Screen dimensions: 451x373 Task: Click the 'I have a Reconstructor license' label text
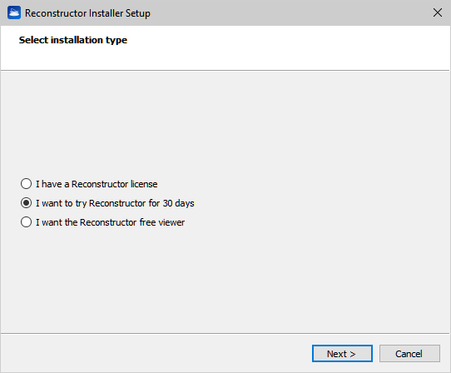97,184
